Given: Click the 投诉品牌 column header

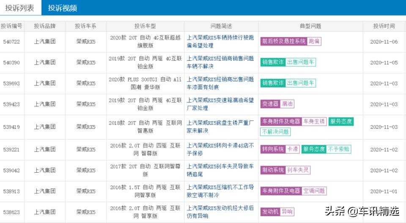Looking at the screenshot, I should [x=45, y=26].
